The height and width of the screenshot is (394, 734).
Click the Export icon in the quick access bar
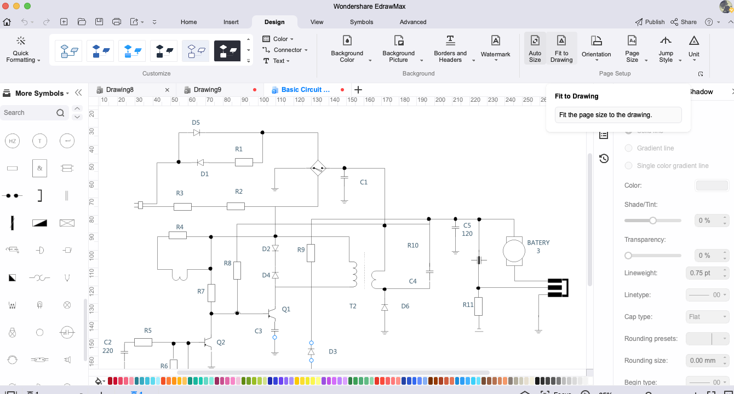click(x=134, y=22)
